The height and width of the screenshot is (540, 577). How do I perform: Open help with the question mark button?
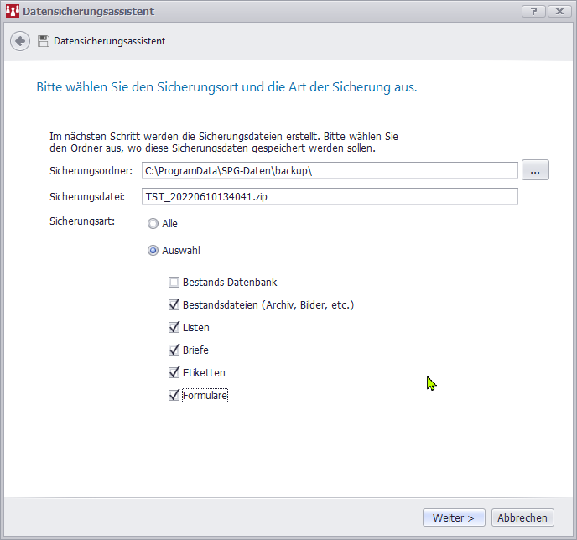(533, 11)
